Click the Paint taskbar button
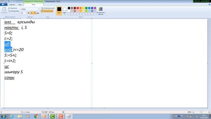The image size is (211, 119). click(x=69, y=116)
